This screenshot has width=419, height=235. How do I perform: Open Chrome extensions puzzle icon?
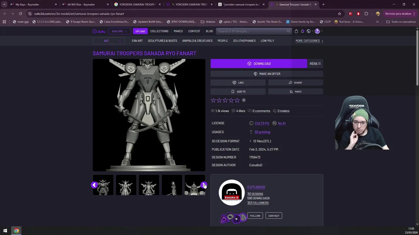coord(366,14)
